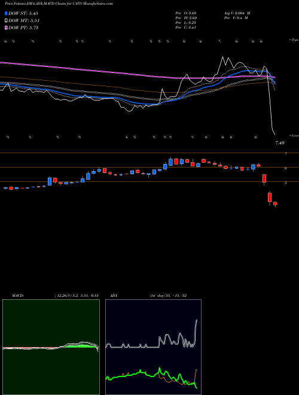
Task: Click the 'Pre L: 3.23' low value
Action: tap(186, 23)
